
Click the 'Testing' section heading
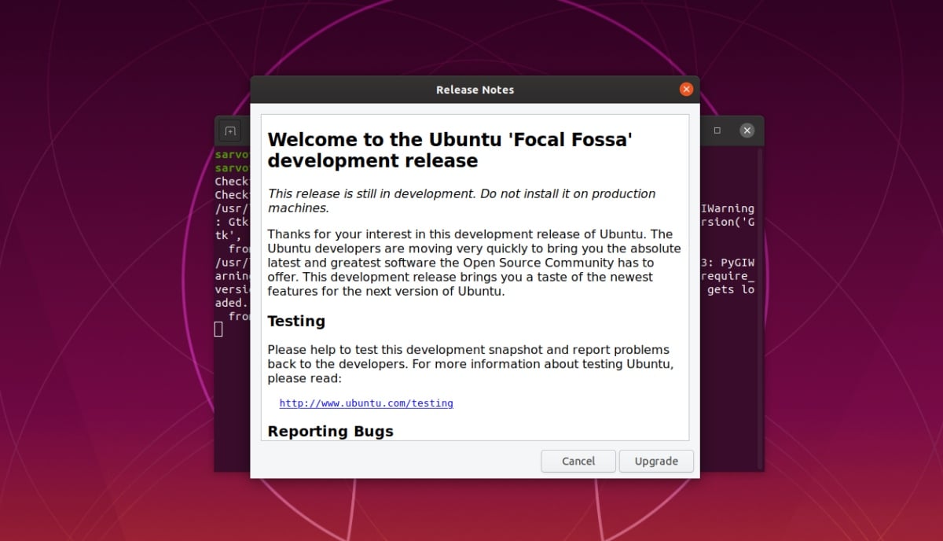tap(296, 321)
